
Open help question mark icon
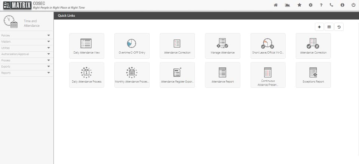[x=321, y=5]
